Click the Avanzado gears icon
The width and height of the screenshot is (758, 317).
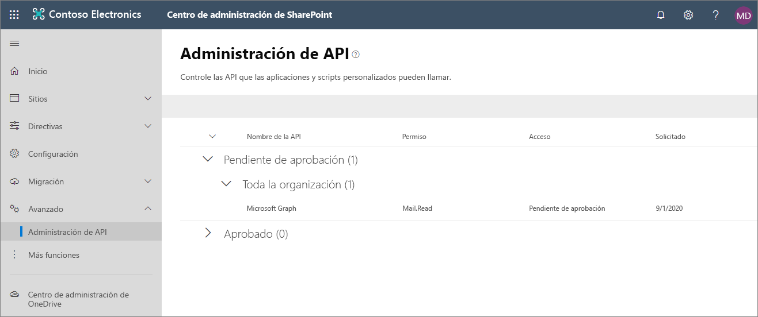[x=15, y=209]
